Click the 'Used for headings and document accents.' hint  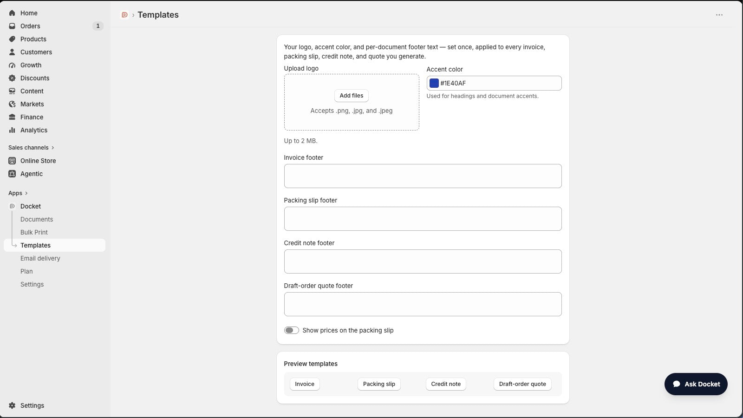[482, 96]
